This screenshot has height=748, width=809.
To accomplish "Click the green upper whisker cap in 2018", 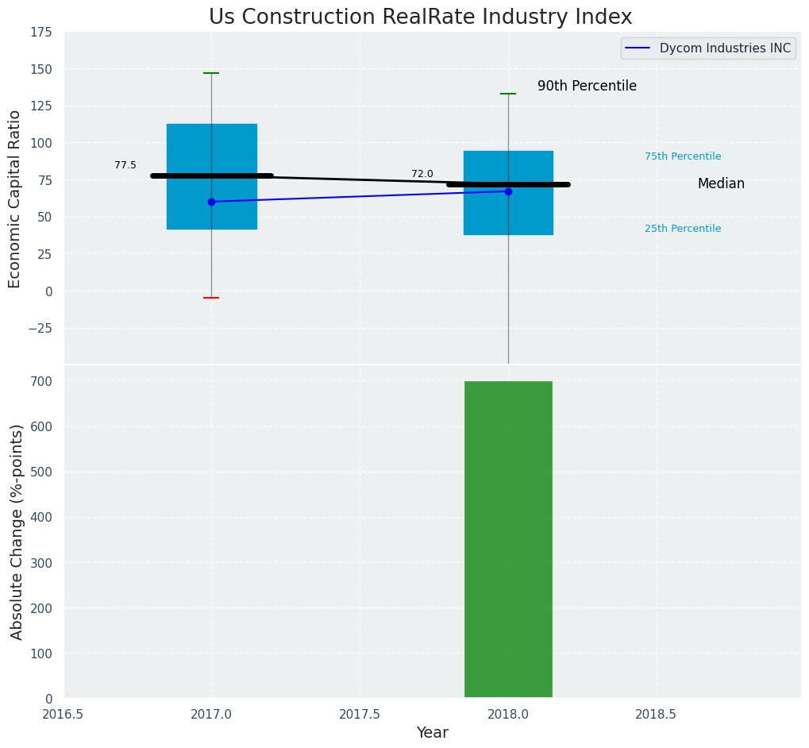I will tap(508, 94).
